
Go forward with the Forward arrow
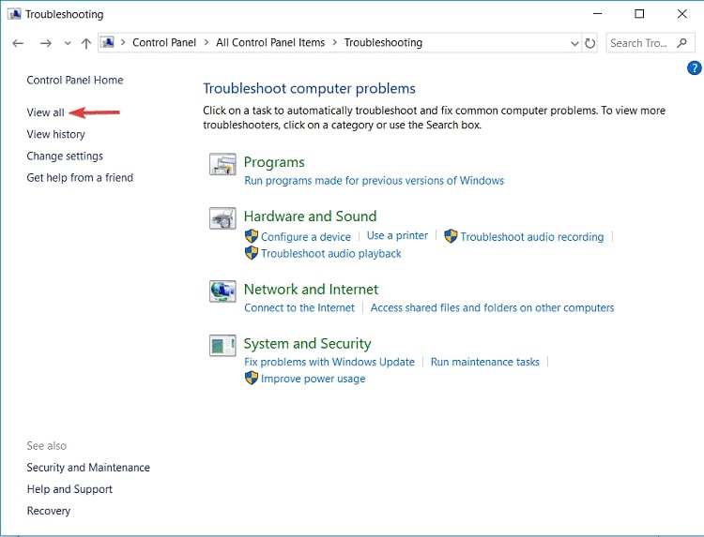45,43
